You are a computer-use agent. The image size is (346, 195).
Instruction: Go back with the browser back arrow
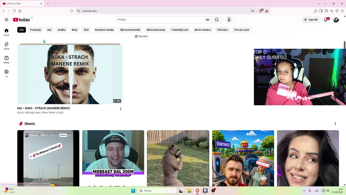coord(4,11)
